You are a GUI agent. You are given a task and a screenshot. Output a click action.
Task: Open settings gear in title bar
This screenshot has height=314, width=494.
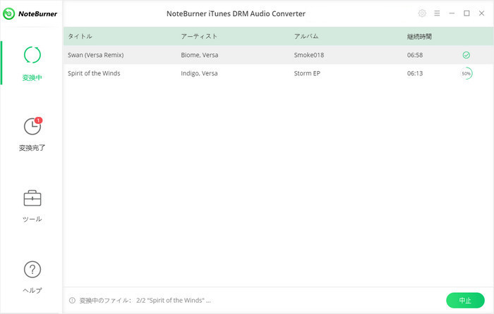pyautogui.click(x=422, y=13)
